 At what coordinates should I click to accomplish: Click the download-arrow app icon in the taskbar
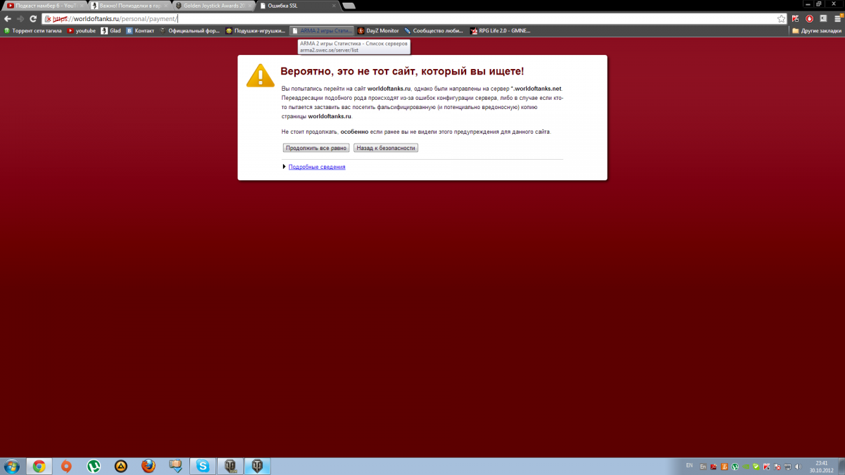click(175, 466)
